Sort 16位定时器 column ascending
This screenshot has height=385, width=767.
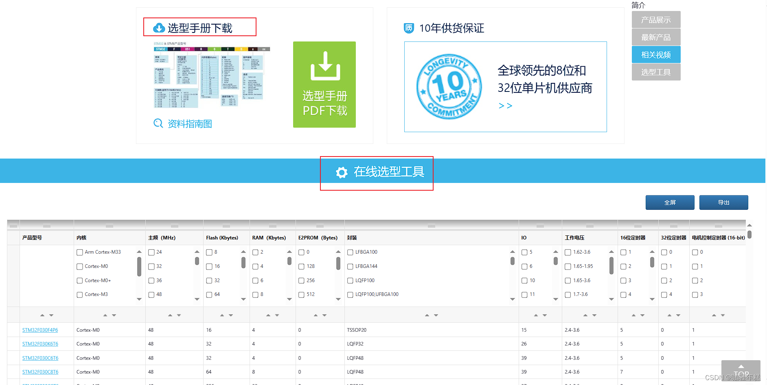point(633,315)
